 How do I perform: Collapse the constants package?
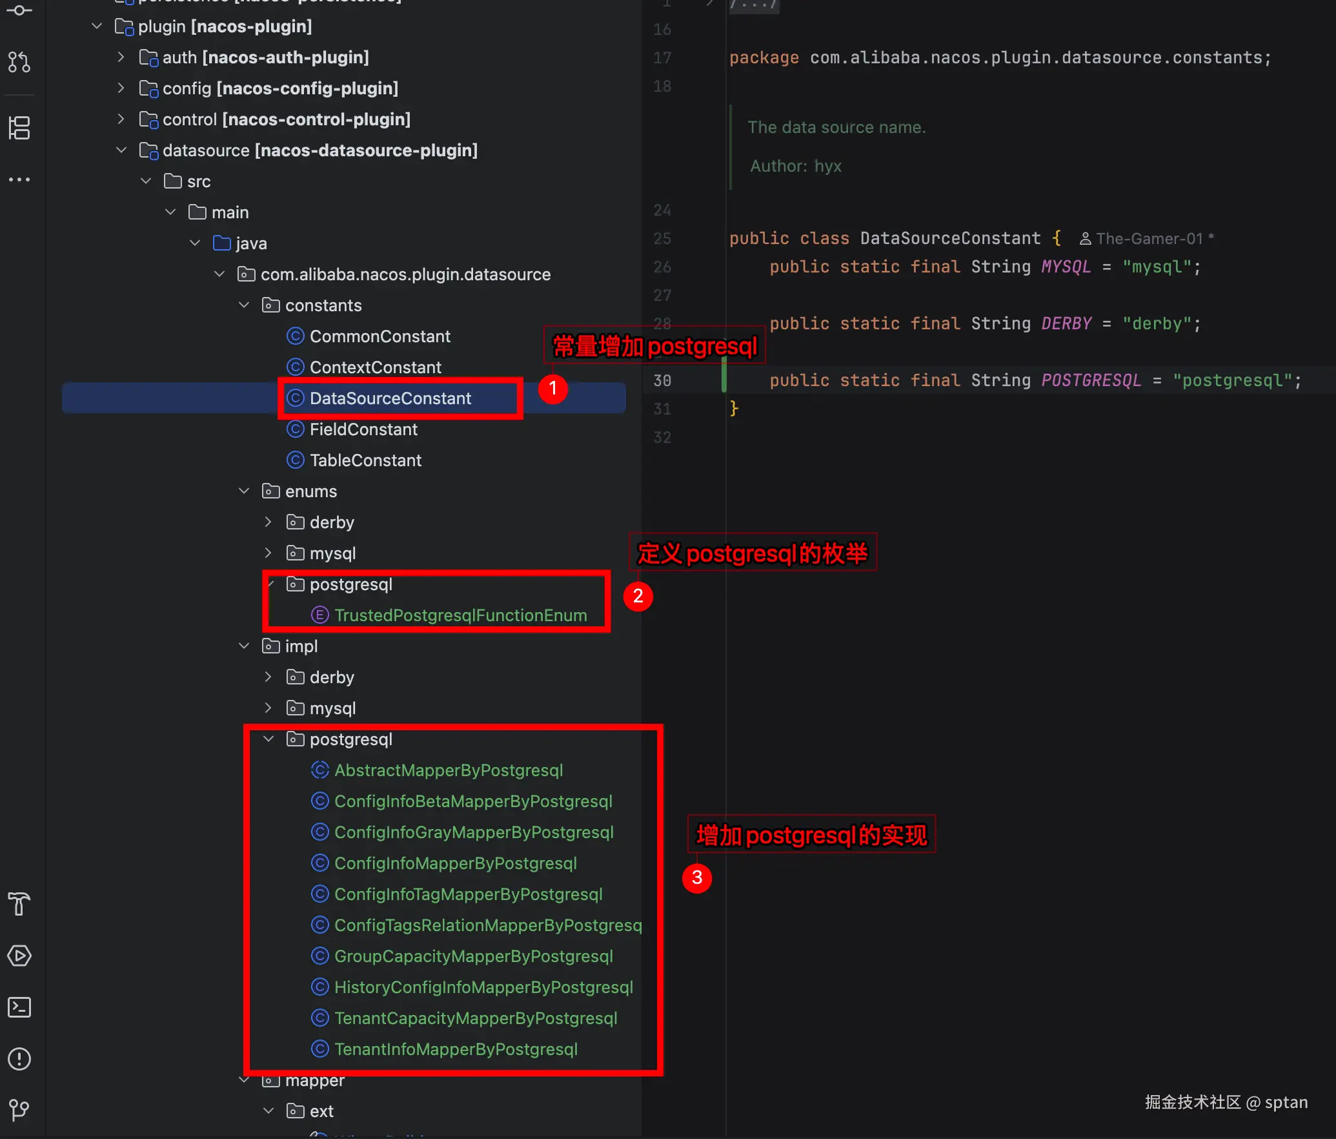[x=244, y=305]
